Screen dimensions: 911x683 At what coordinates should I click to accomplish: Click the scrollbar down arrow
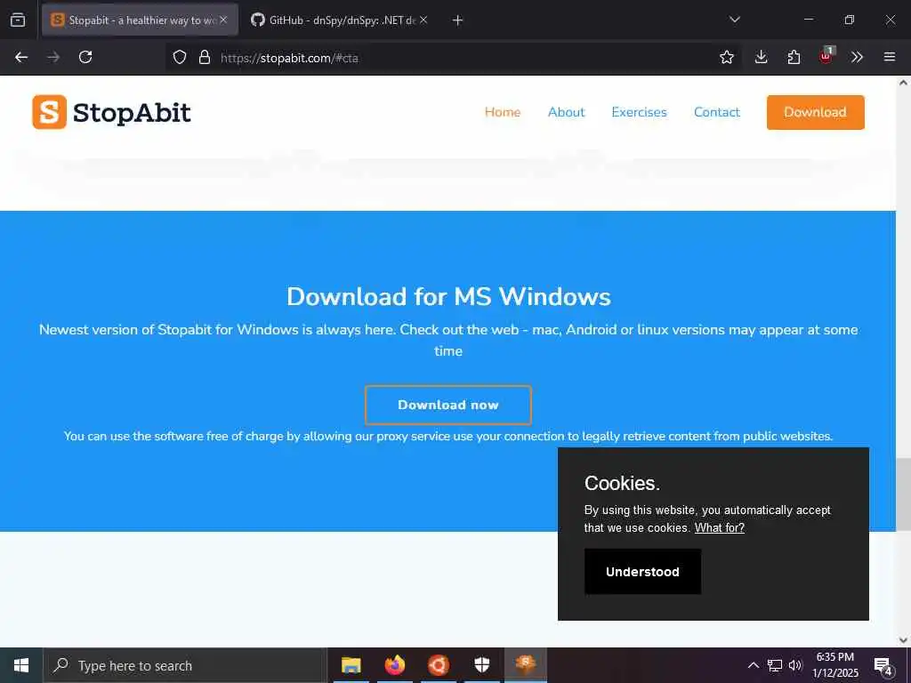pyautogui.click(x=904, y=640)
